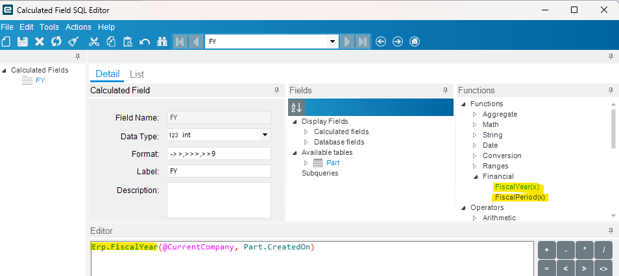Open the Actions menu
The image size is (619, 276).
click(x=78, y=27)
